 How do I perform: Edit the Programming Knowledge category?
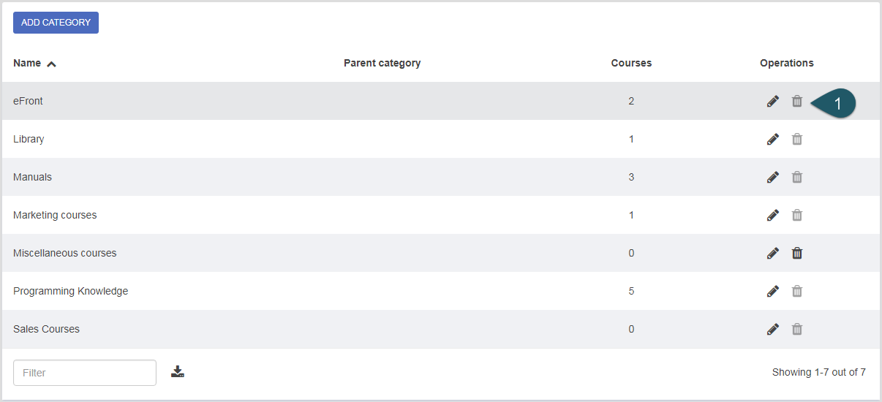[x=773, y=292]
